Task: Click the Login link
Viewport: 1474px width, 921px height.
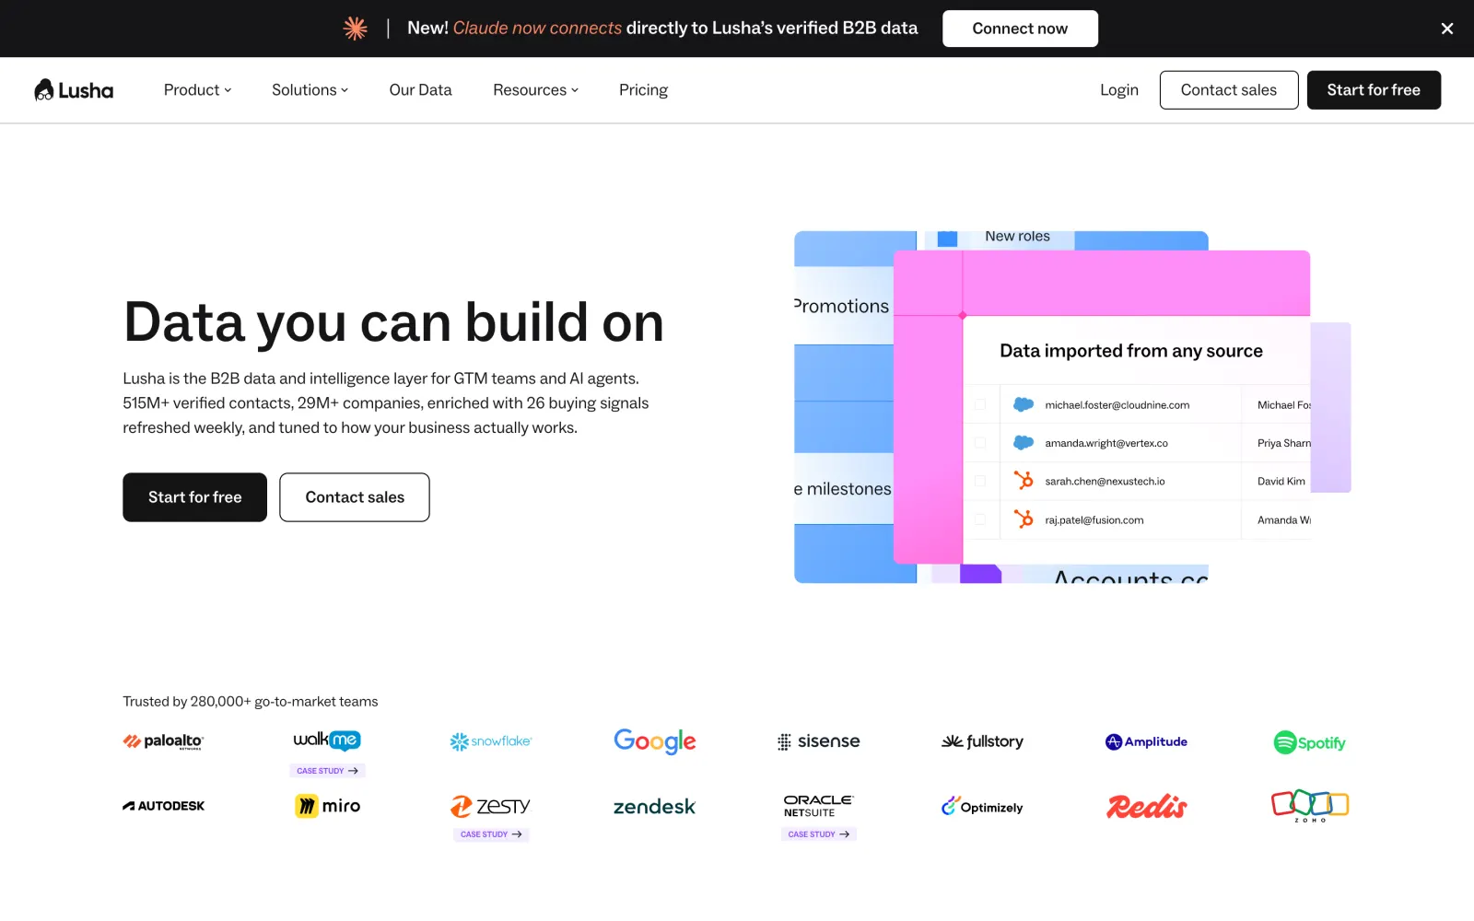Action: (x=1119, y=89)
